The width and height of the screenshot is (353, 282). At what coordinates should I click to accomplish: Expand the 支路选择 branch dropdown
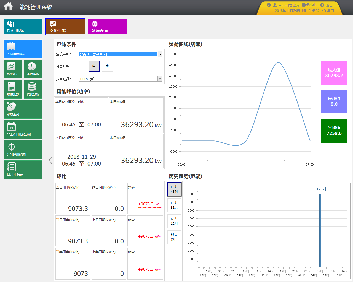pos(160,79)
